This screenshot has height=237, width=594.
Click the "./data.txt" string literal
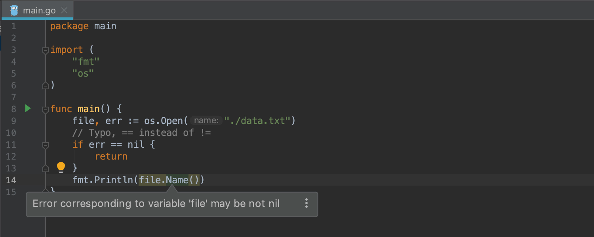257,121
